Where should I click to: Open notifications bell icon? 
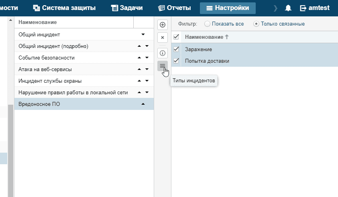[x=288, y=8]
